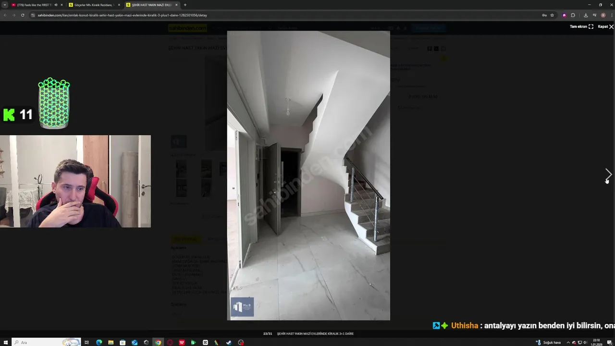Open the pink extension icon in toolbar

click(x=564, y=15)
